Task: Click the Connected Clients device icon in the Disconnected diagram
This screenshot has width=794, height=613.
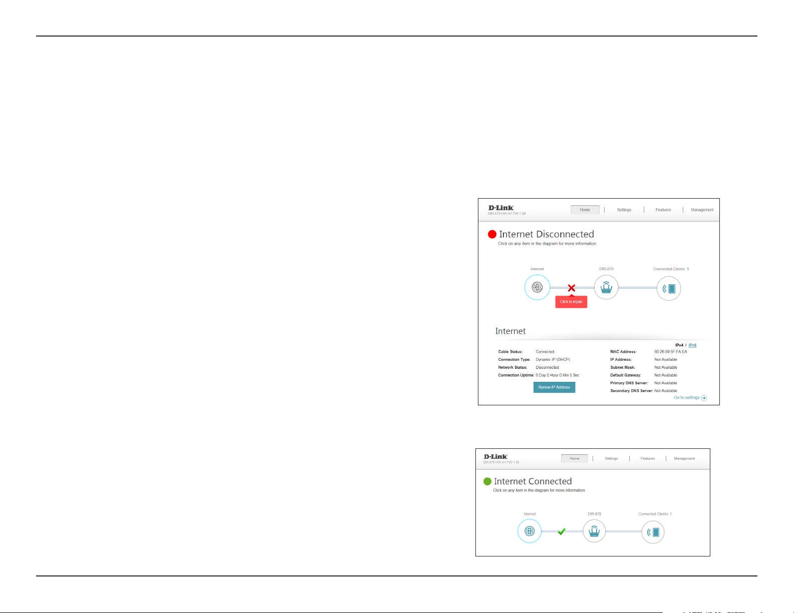Action: (669, 289)
